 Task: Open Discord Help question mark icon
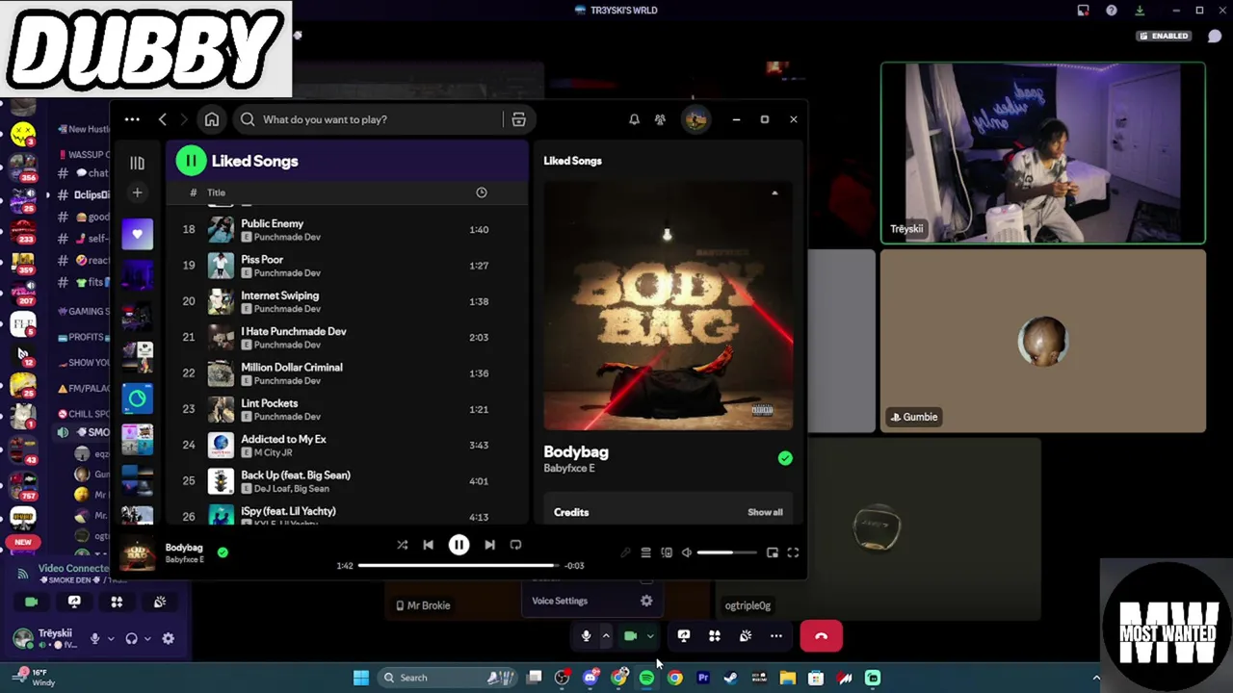click(1112, 11)
